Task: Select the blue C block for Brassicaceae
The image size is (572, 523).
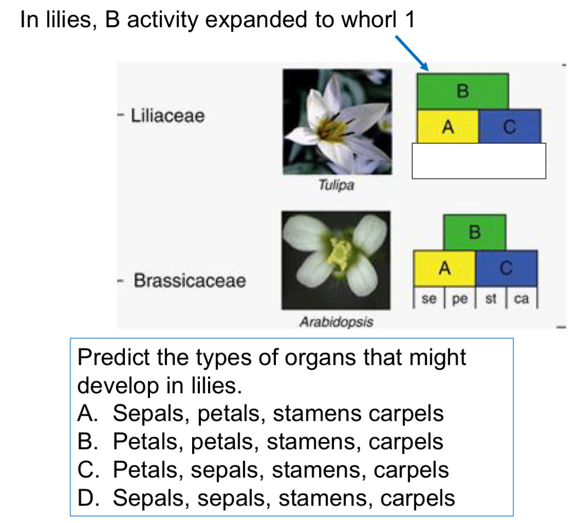Action: point(506,268)
